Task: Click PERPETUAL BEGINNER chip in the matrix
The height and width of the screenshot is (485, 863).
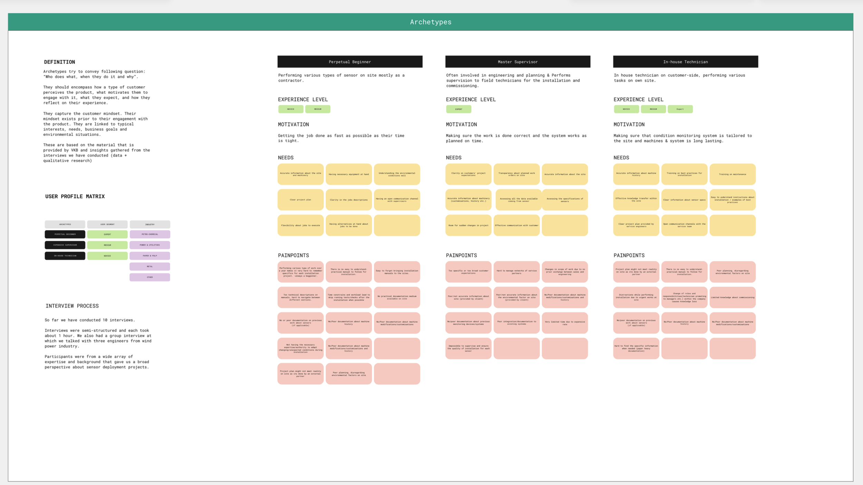Action: [65, 234]
